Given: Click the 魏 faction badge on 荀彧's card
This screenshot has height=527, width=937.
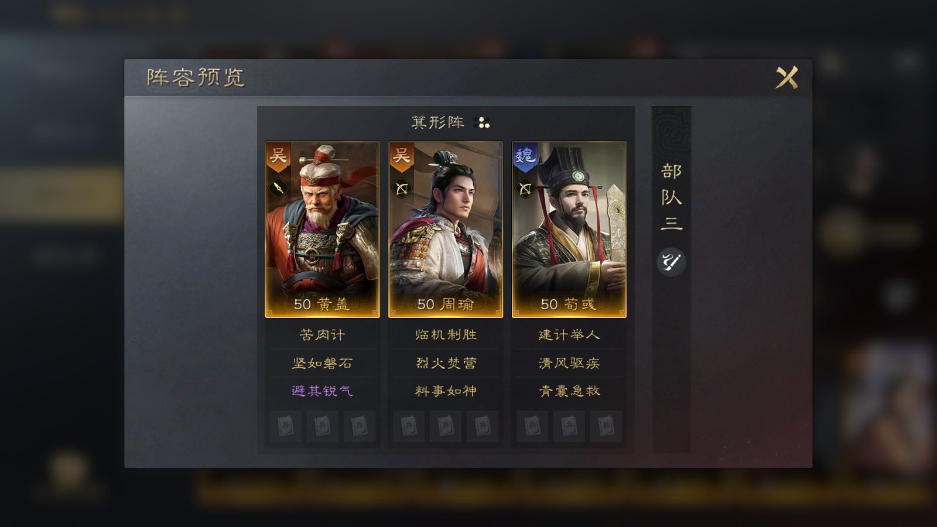Looking at the screenshot, I should point(525,156).
